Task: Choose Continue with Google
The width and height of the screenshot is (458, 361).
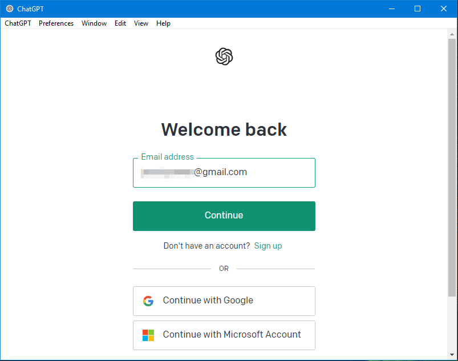Action: [224, 301]
